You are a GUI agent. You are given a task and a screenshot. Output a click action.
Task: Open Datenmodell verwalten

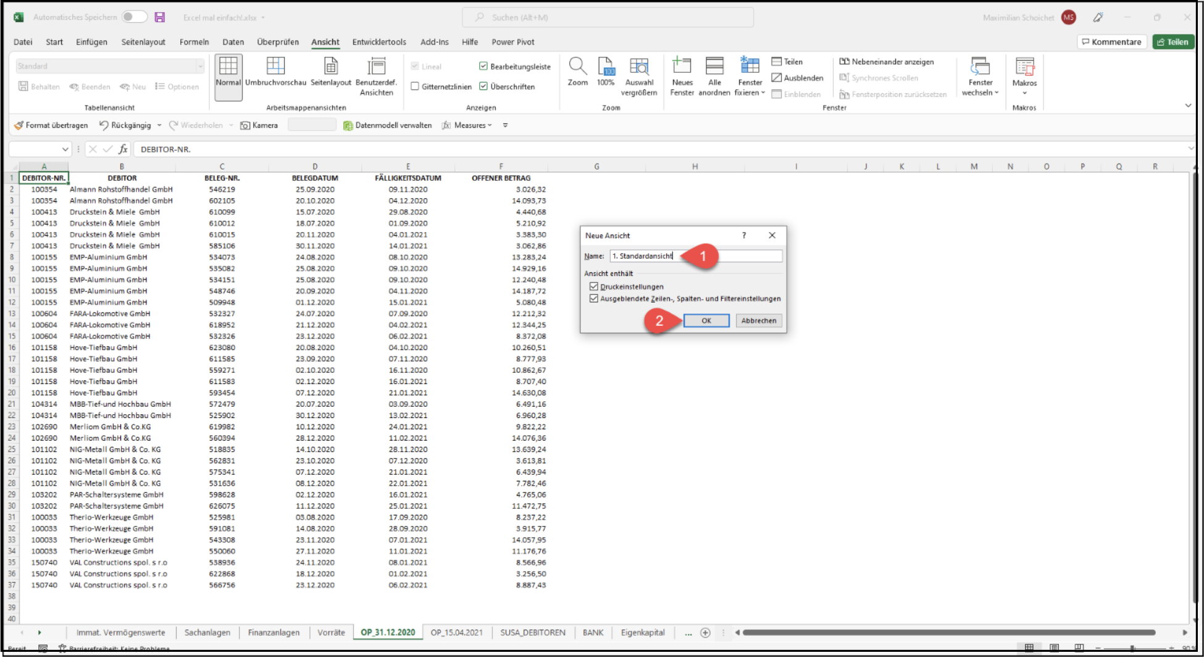(x=388, y=125)
